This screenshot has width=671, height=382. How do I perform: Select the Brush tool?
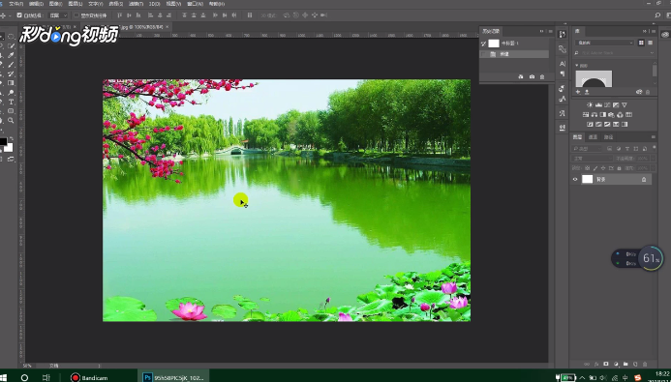click(x=11, y=64)
